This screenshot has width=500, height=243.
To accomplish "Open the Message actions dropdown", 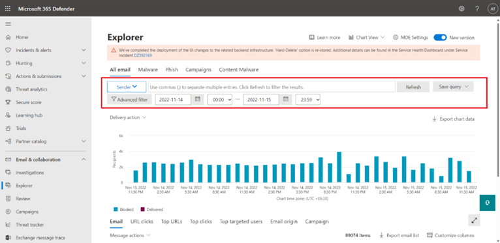I will click(130, 235).
